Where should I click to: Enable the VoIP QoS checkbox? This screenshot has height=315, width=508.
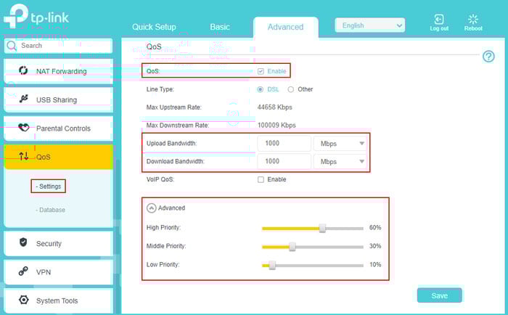[261, 179]
